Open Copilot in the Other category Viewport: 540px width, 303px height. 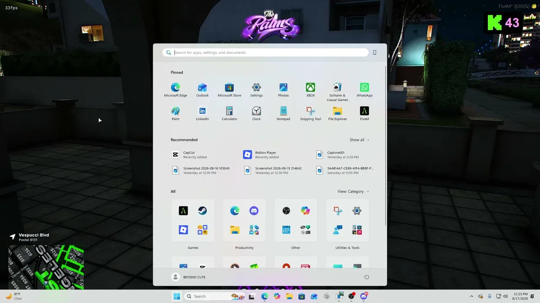[x=305, y=211]
